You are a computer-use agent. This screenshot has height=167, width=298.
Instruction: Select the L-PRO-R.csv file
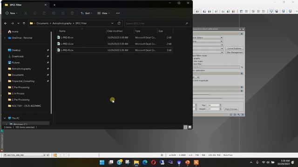pos(114,50)
